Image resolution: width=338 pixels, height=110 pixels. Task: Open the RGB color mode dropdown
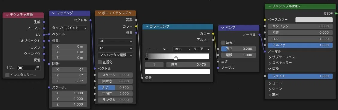point(182,49)
